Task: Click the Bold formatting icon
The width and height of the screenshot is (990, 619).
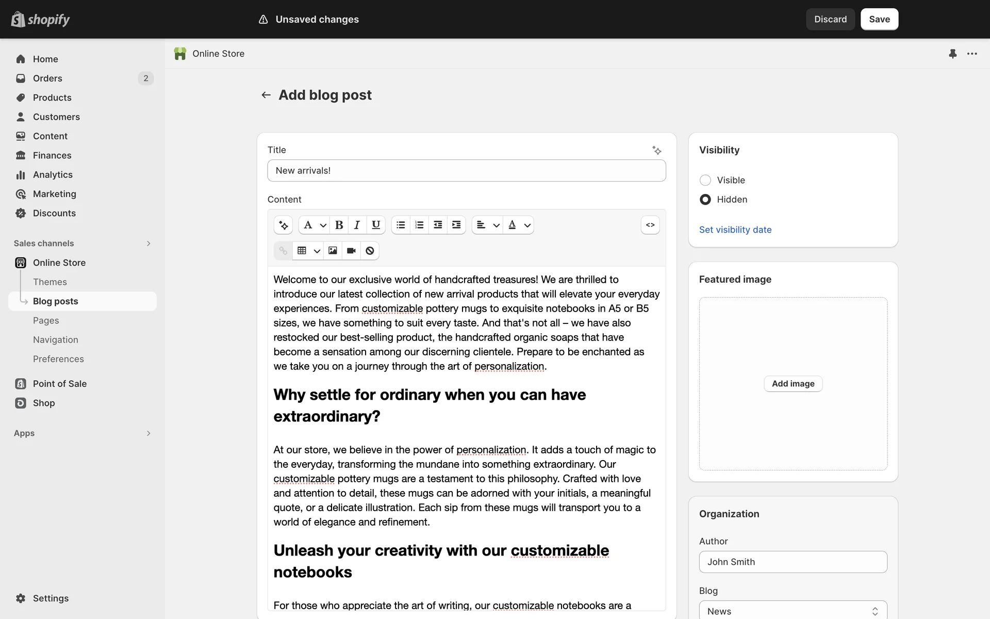Action: click(339, 225)
